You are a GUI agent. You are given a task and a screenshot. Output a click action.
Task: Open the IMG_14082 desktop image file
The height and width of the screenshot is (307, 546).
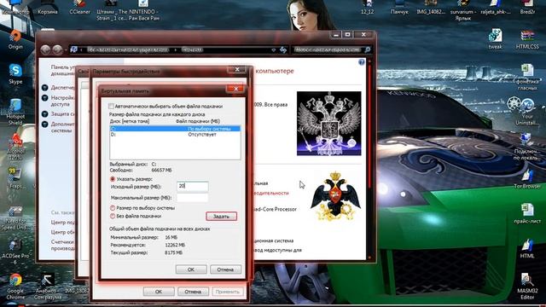431,8
